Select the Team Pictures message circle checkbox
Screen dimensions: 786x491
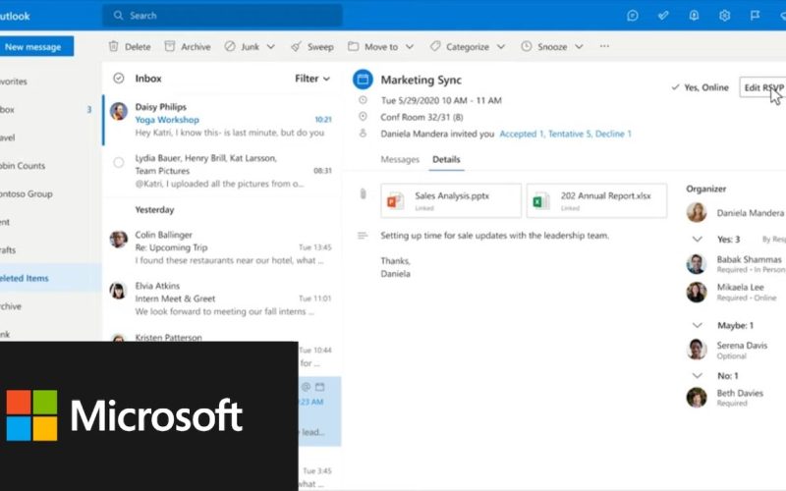click(119, 162)
